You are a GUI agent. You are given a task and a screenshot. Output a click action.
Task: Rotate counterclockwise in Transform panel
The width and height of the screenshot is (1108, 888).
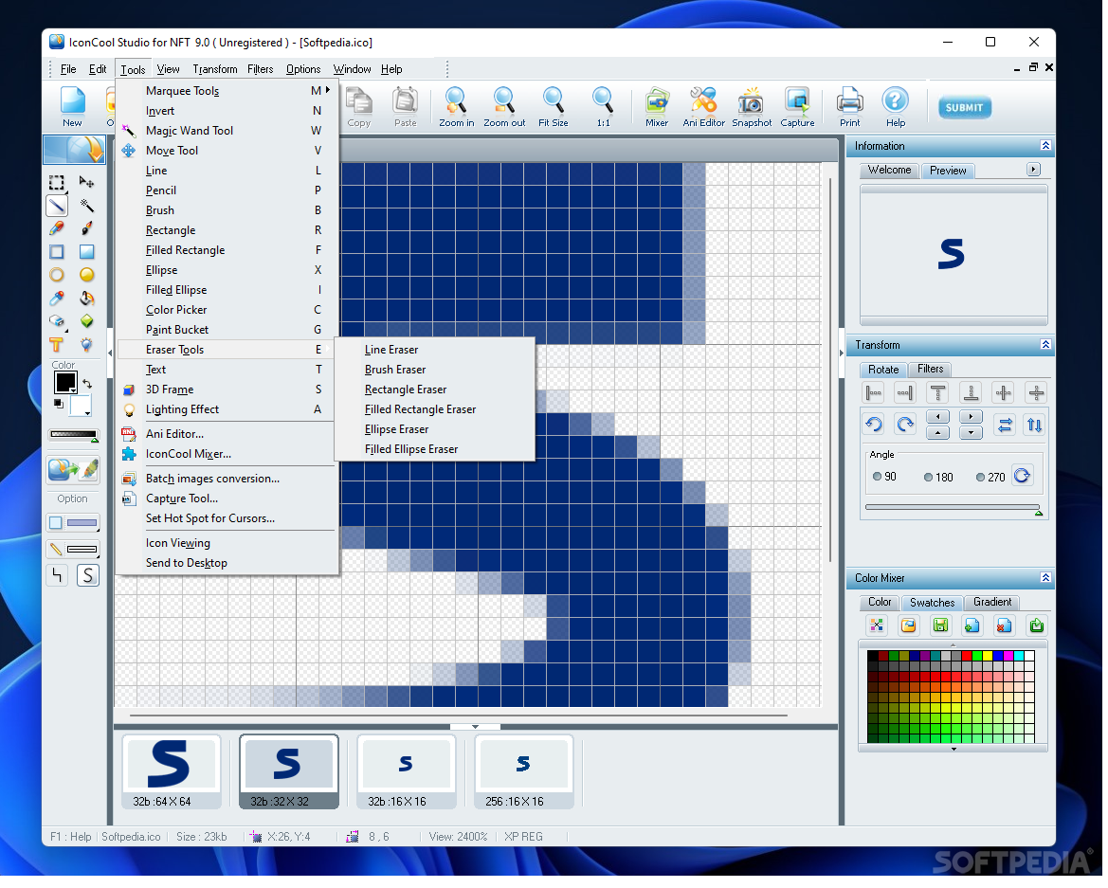pyautogui.click(x=874, y=426)
